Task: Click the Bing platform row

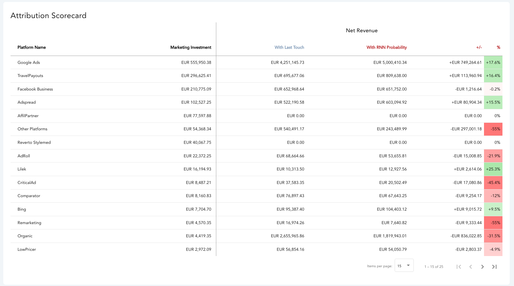Action: tap(257, 209)
